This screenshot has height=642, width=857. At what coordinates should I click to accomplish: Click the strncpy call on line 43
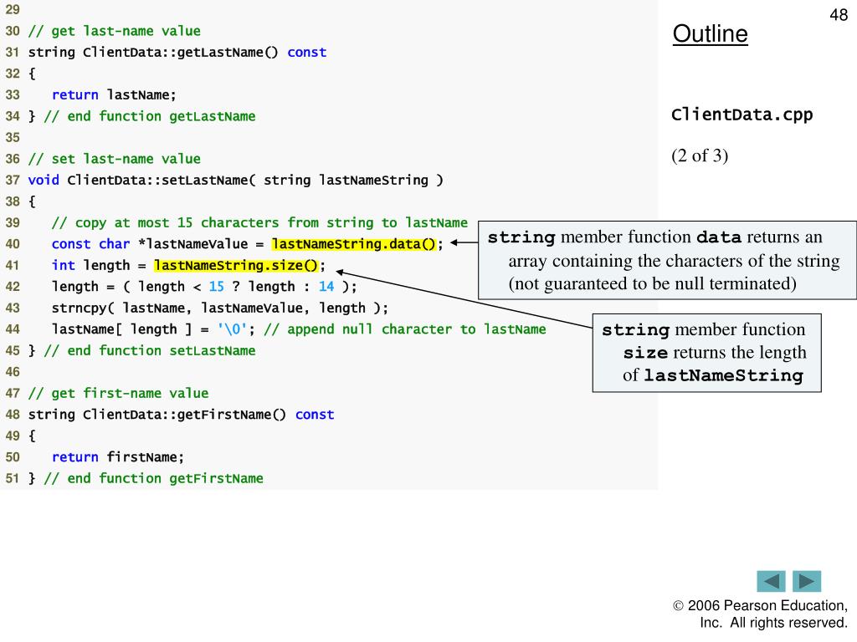point(220,308)
